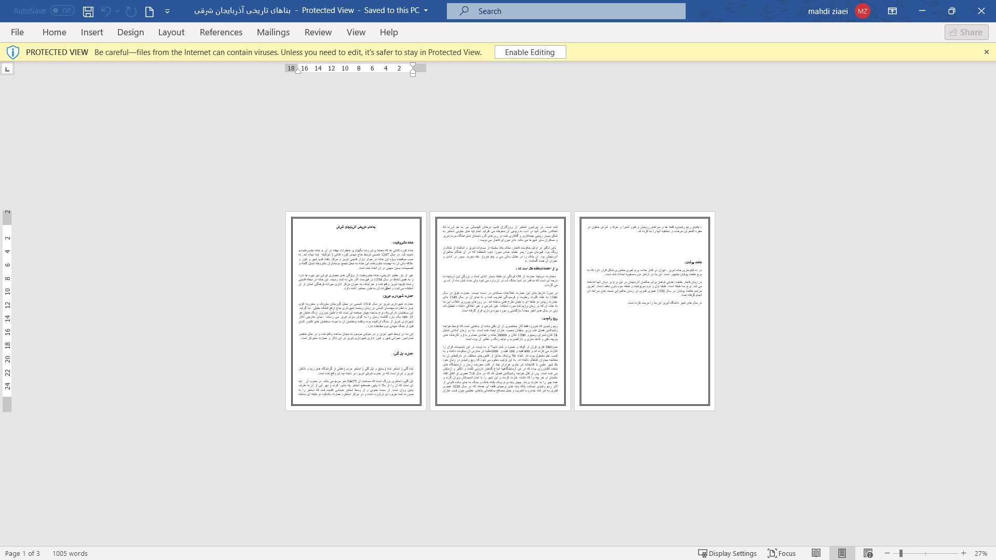Click the first page thumbnail
996x560 pixels.
pos(356,311)
